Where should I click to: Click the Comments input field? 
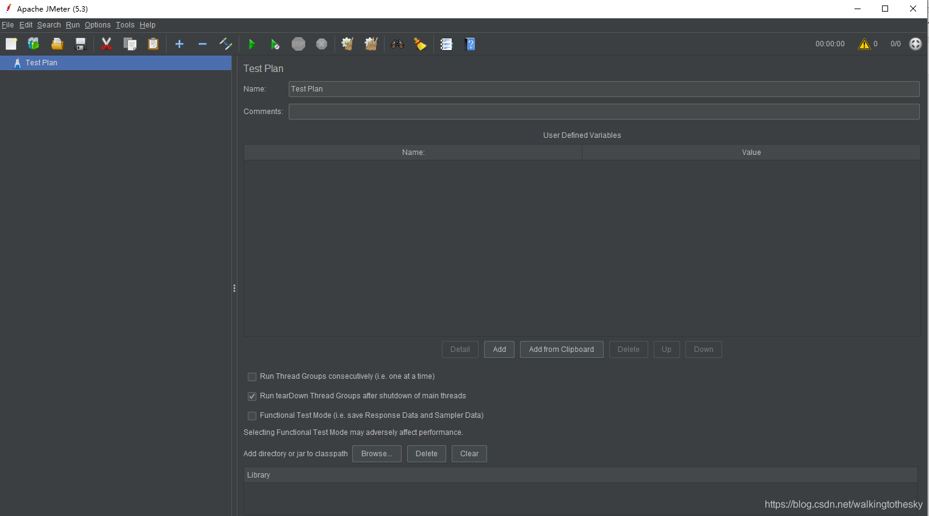click(x=604, y=112)
